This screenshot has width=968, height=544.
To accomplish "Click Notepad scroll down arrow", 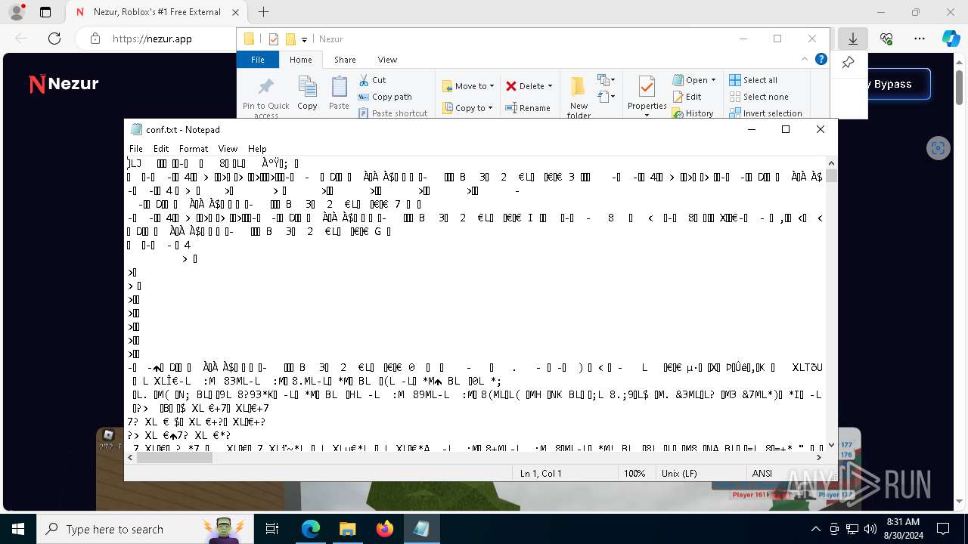I will (x=831, y=445).
